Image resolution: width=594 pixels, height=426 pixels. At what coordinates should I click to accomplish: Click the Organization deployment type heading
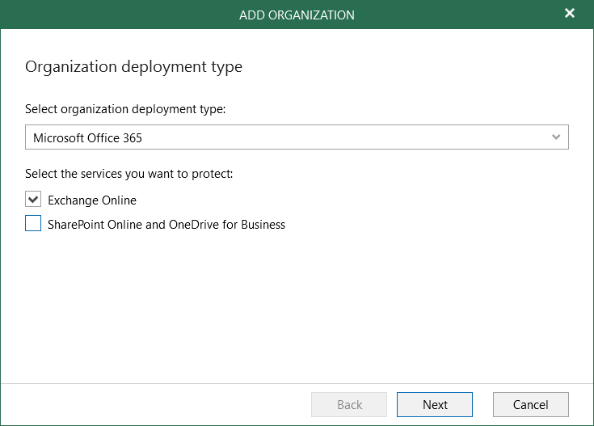point(133,67)
